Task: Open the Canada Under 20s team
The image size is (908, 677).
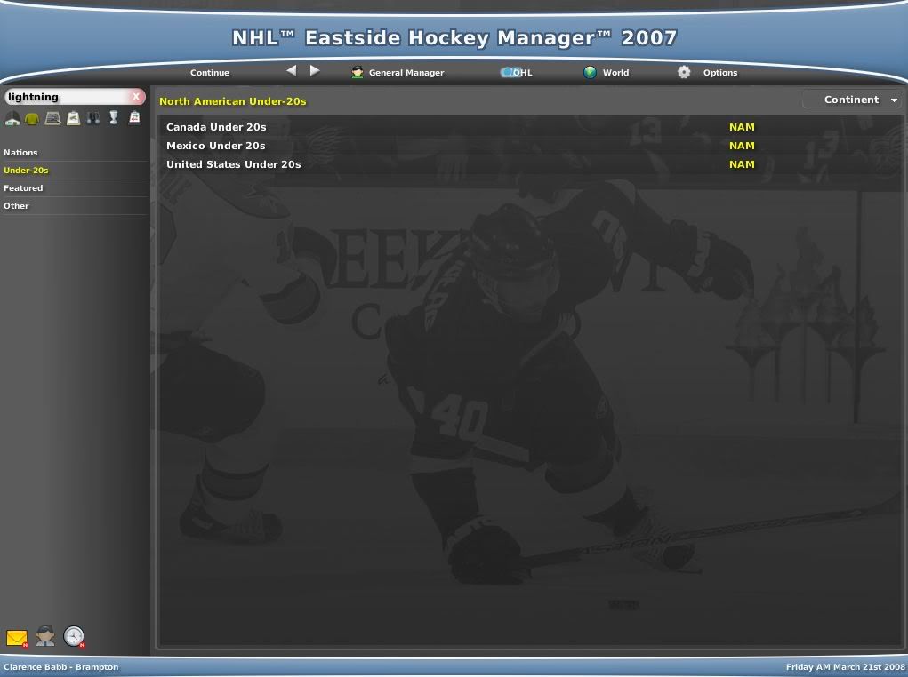Action: click(216, 127)
